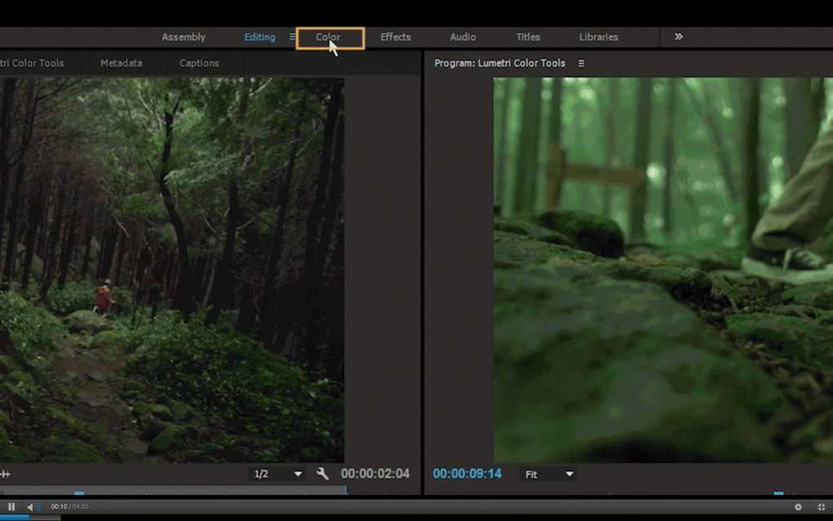Open the Audio workspace tab

pyautogui.click(x=463, y=38)
